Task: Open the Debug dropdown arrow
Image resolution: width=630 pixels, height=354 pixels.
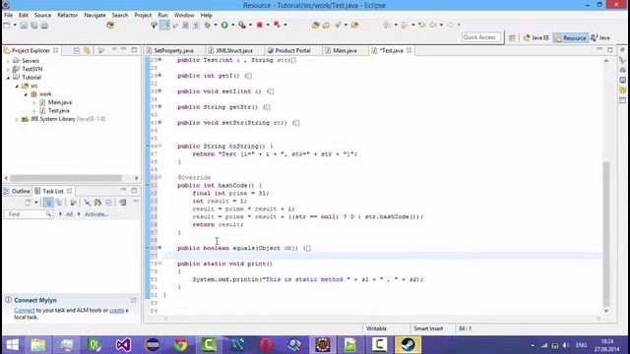Action: point(216,25)
